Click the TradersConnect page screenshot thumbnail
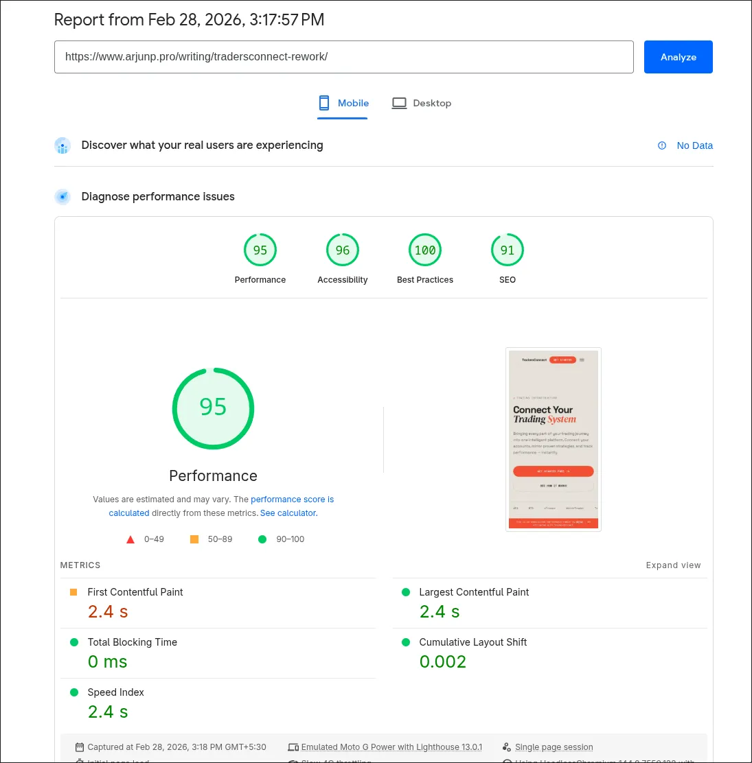 pos(554,439)
